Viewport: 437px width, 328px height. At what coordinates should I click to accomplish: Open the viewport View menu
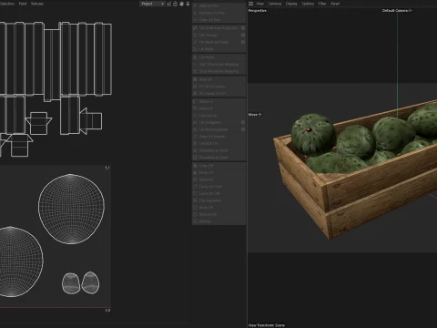(x=260, y=4)
